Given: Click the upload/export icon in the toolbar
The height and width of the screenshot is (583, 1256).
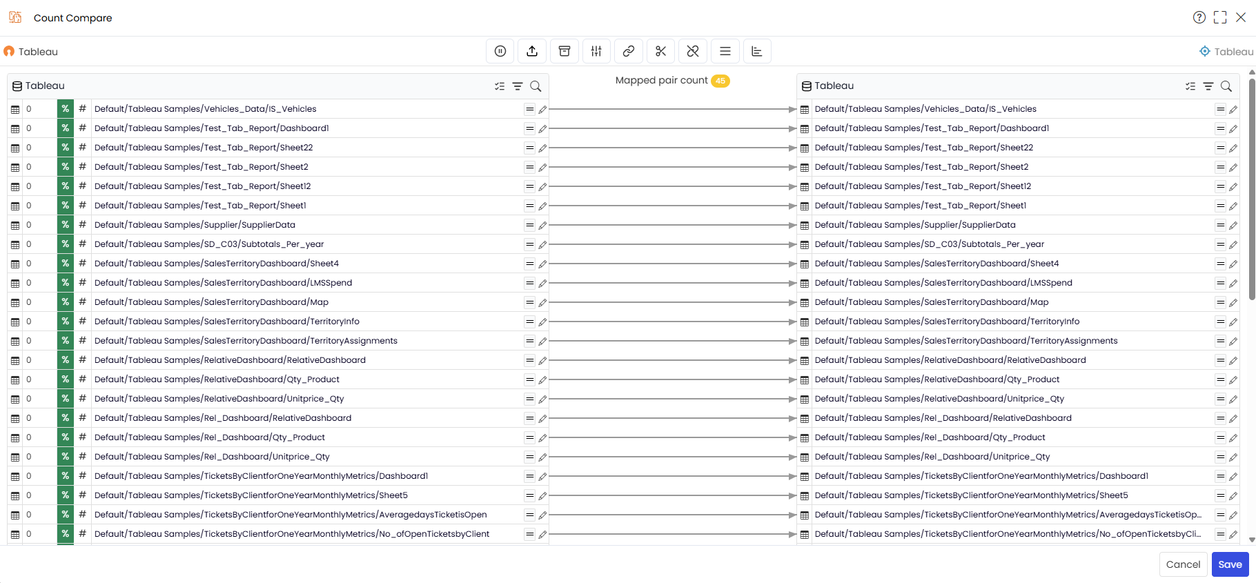Looking at the screenshot, I should click(532, 51).
